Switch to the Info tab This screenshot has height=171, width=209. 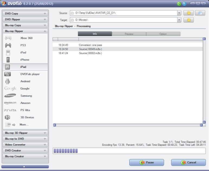(95, 34)
